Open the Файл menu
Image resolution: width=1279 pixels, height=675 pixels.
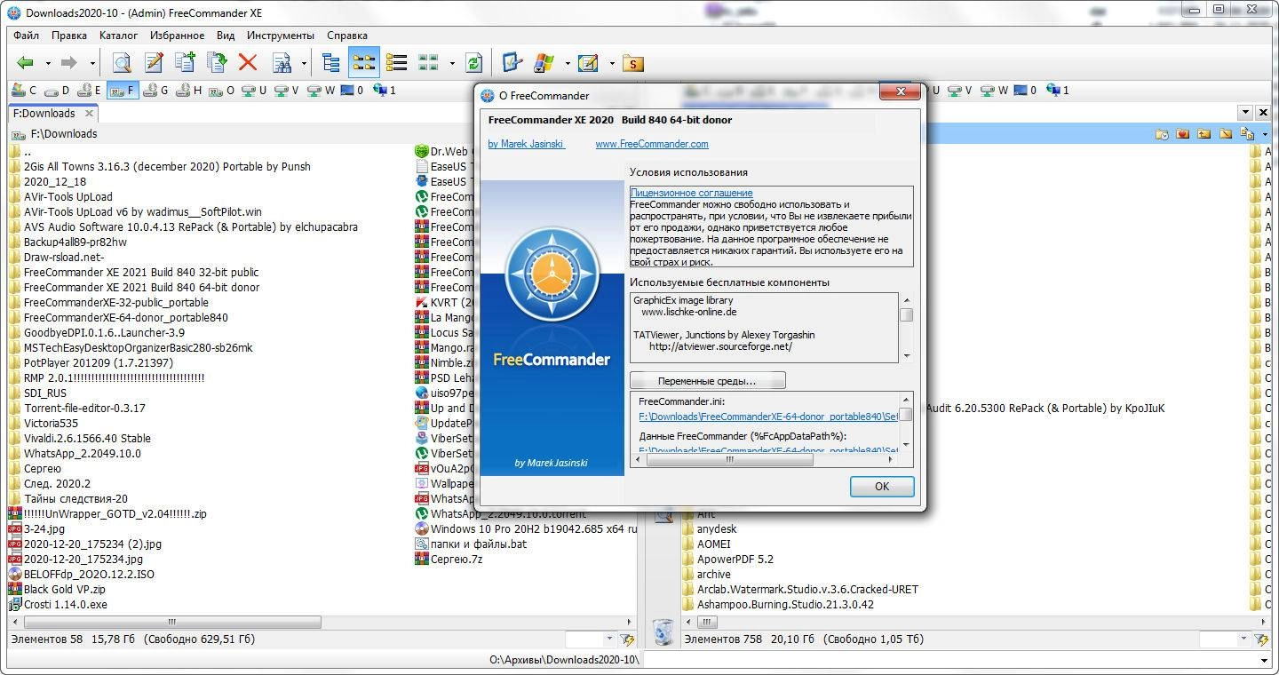point(26,36)
